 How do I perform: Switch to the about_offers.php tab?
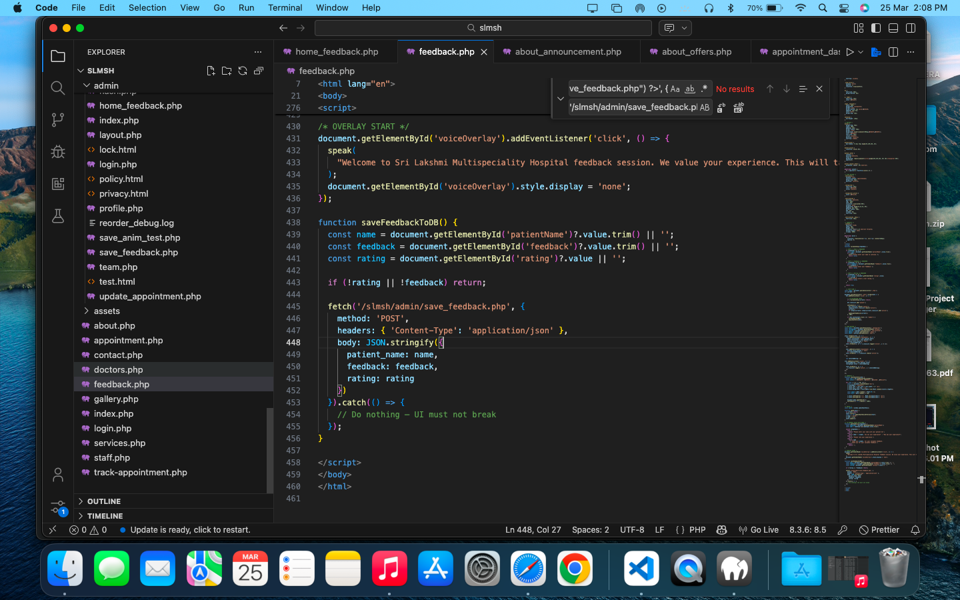696,52
